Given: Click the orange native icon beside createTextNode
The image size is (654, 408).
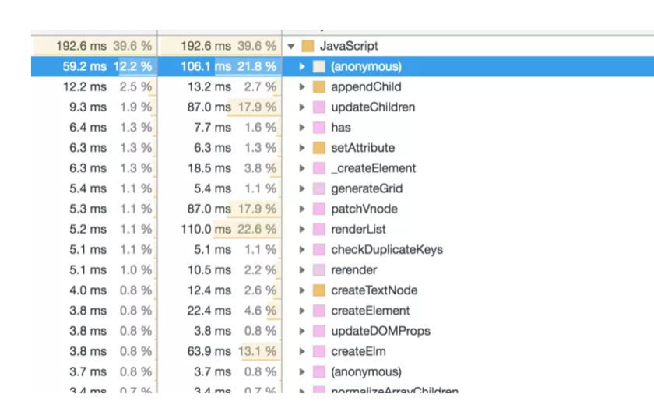Looking at the screenshot, I should pyautogui.click(x=319, y=290).
